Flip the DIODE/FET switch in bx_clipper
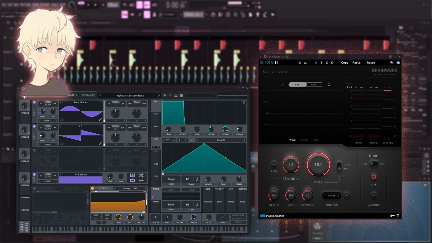432x243 pixels. [340, 167]
